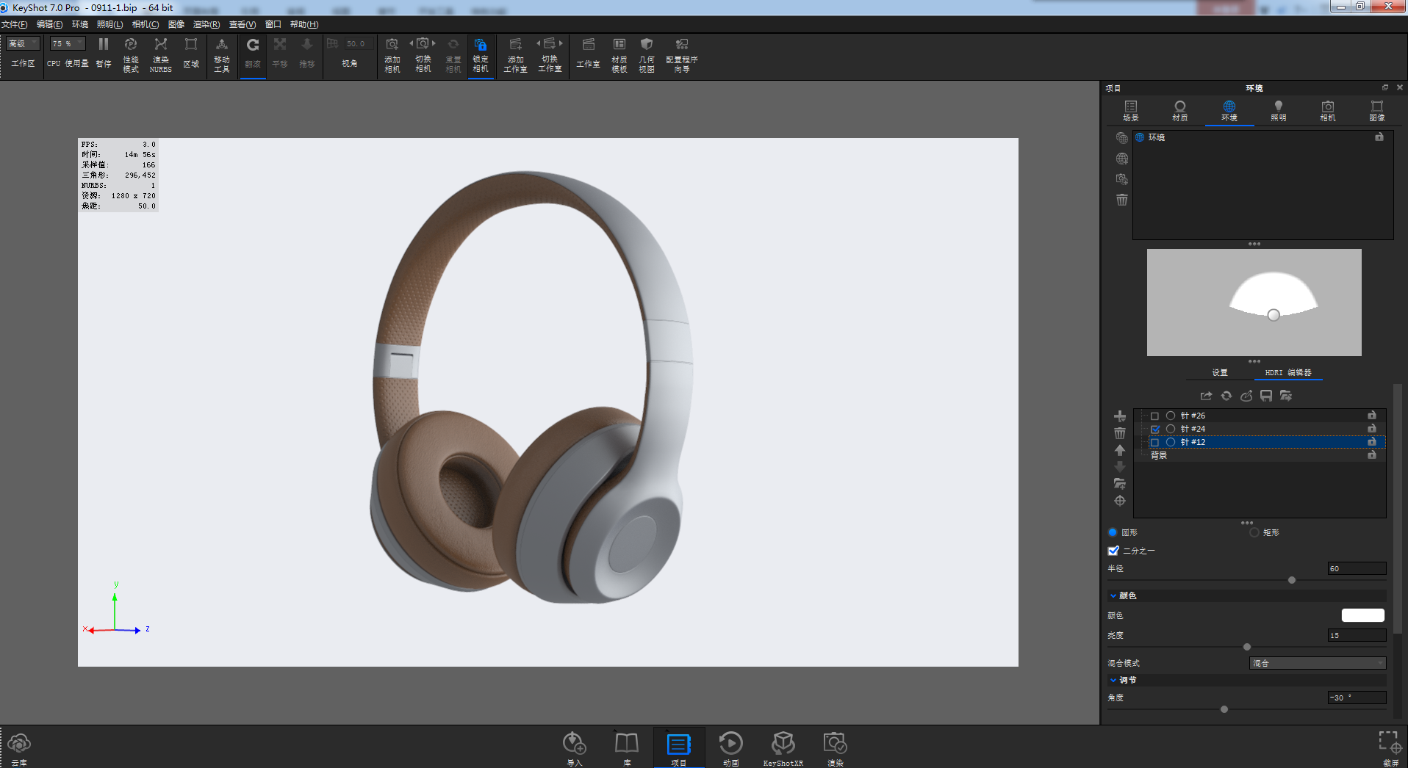The width and height of the screenshot is (1408, 768).
Task: Toggle lock on the 环境 environment item
Action: (x=1379, y=137)
